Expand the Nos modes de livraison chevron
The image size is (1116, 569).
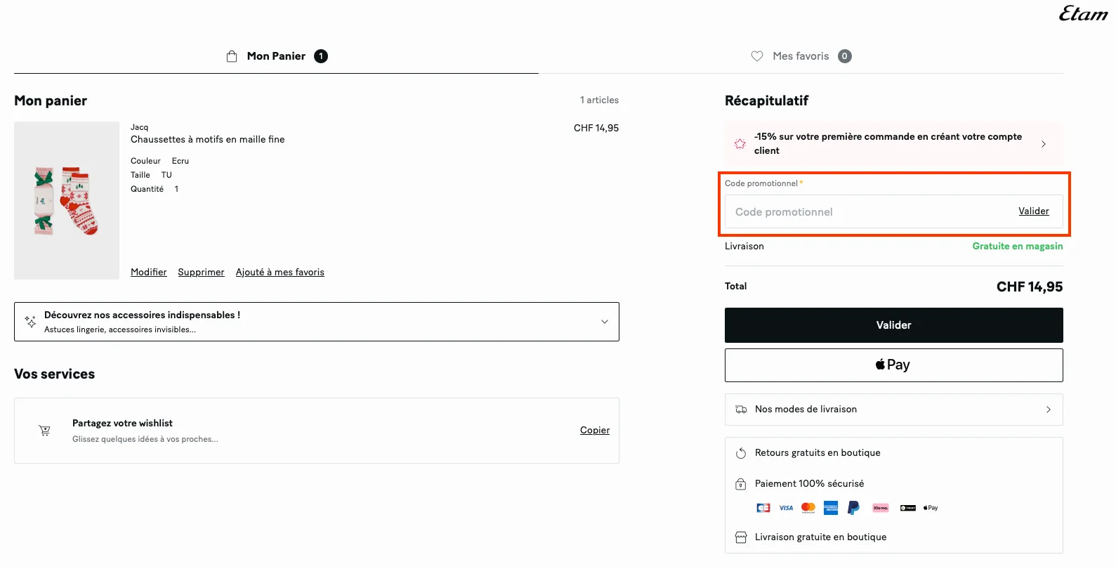(1049, 410)
